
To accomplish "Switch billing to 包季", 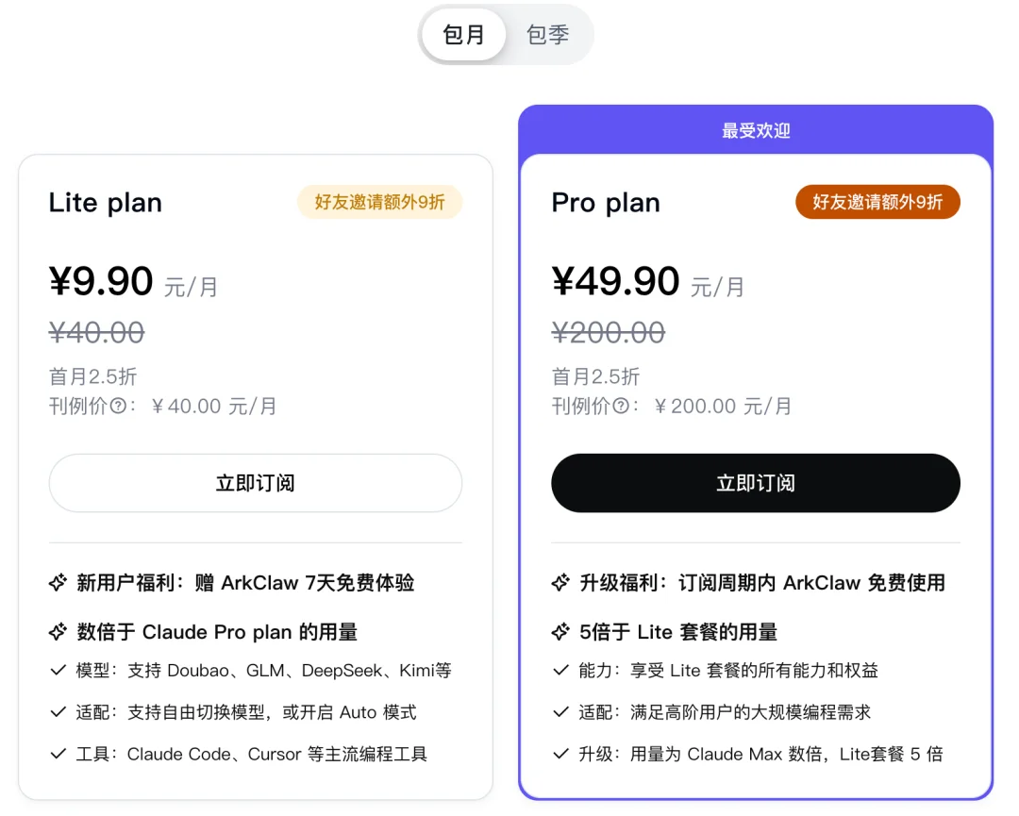I will [x=548, y=34].
